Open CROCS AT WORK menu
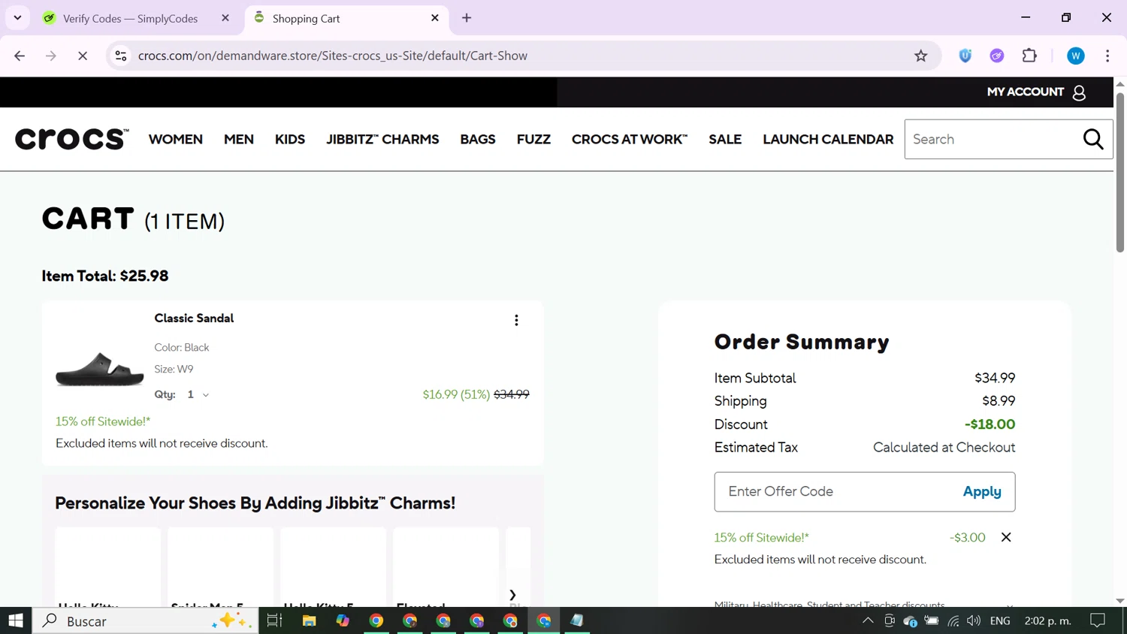 coord(630,139)
